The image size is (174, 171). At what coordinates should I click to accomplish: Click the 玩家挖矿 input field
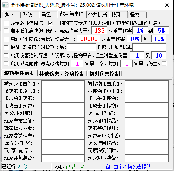point(147,114)
